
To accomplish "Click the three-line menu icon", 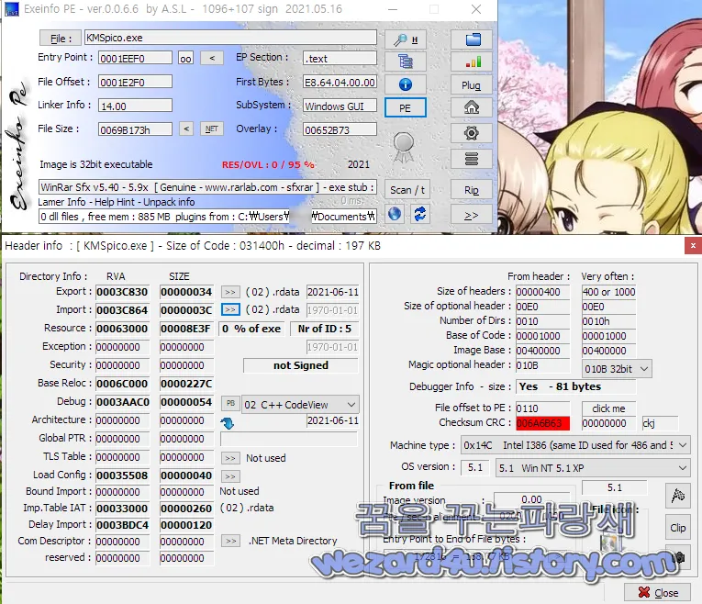I will point(472,159).
